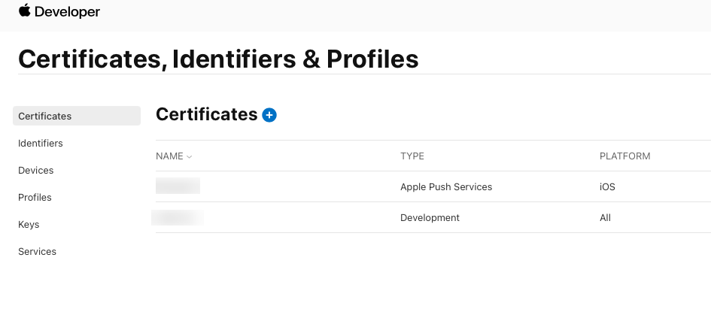Image resolution: width=711 pixels, height=318 pixels.
Task: Click the Apple logo icon
Action: pos(25,11)
